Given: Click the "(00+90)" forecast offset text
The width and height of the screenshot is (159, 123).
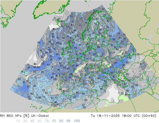Looking at the screenshot, I should pyautogui.click(x=149, y=116).
